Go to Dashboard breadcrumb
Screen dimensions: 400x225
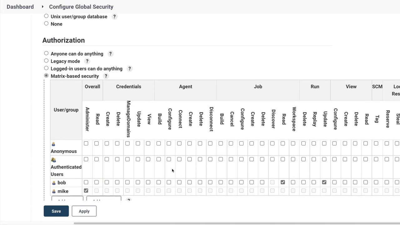tap(20, 7)
